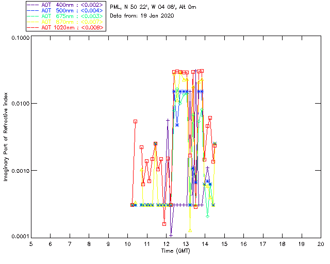Click the 0.0001 y-axis label
330x264 pixels.
pyautogui.click(x=20, y=237)
